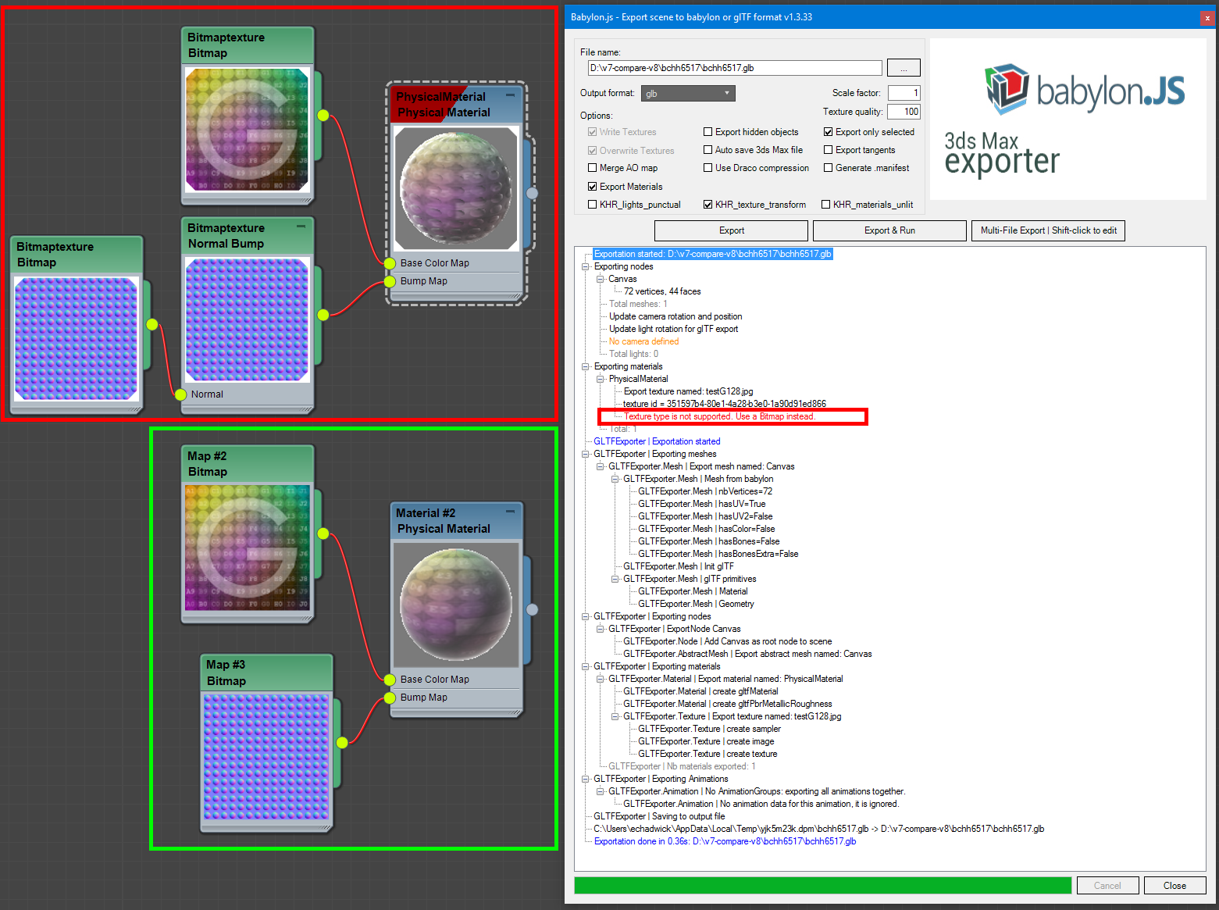Select the Map #3 Bitmap texture thumbnail

coord(266,757)
